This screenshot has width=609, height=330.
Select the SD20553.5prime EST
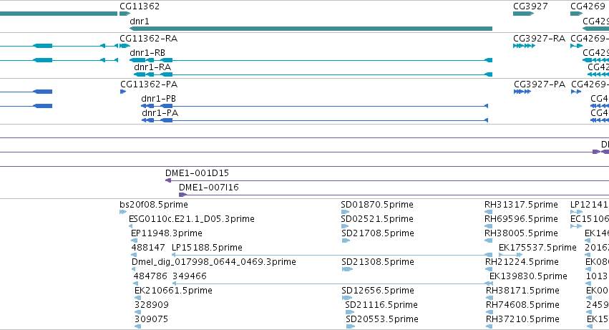tap(382, 319)
